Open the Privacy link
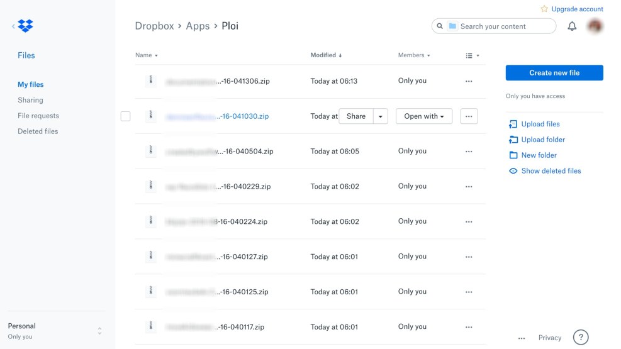Image resolution: width=621 pixels, height=349 pixels. pyautogui.click(x=550, y=338)
